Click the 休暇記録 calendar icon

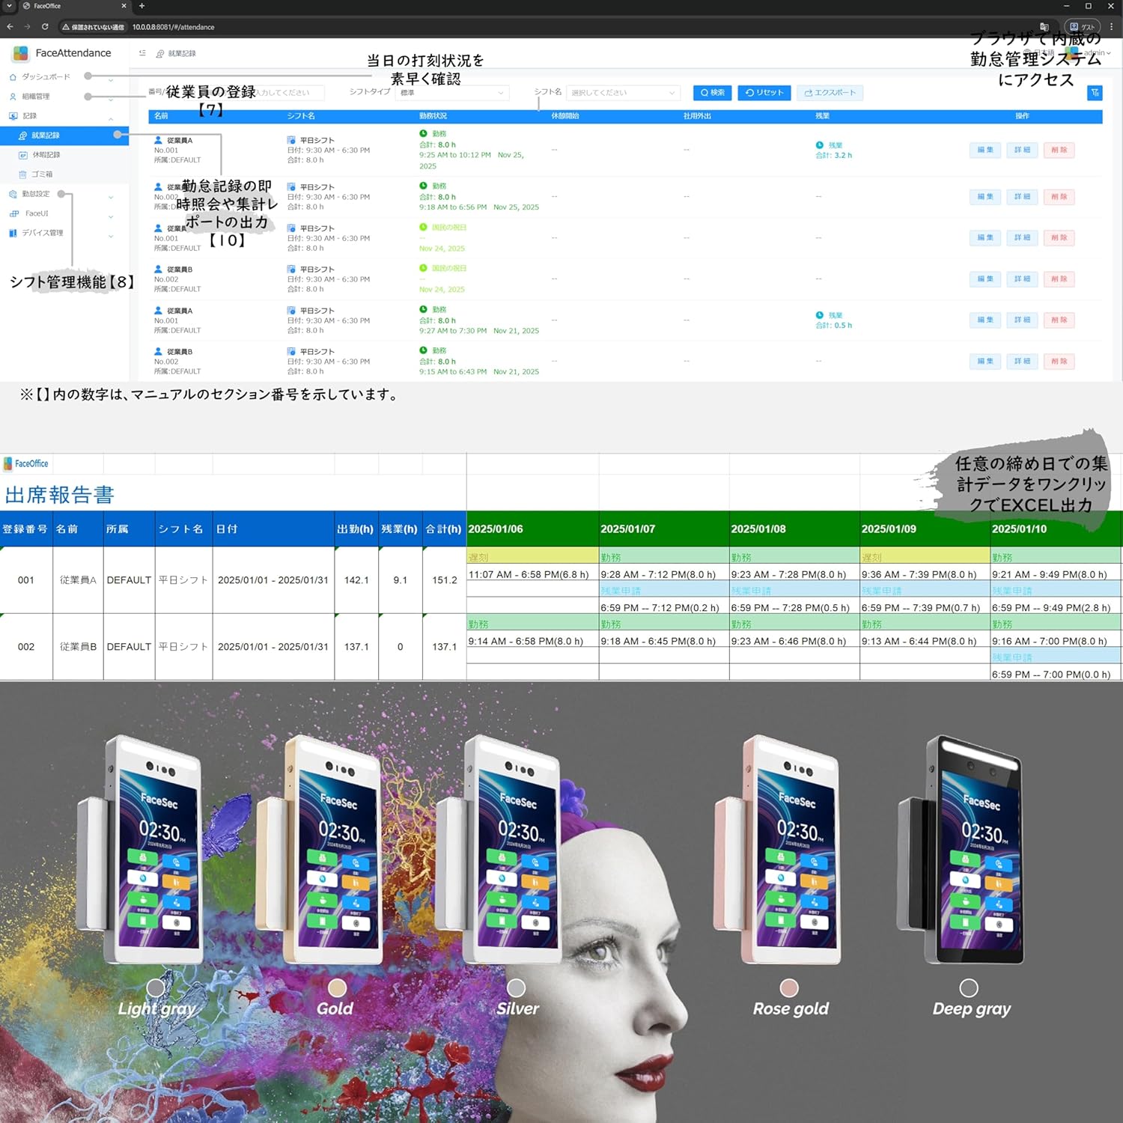[x=23, y=155]
